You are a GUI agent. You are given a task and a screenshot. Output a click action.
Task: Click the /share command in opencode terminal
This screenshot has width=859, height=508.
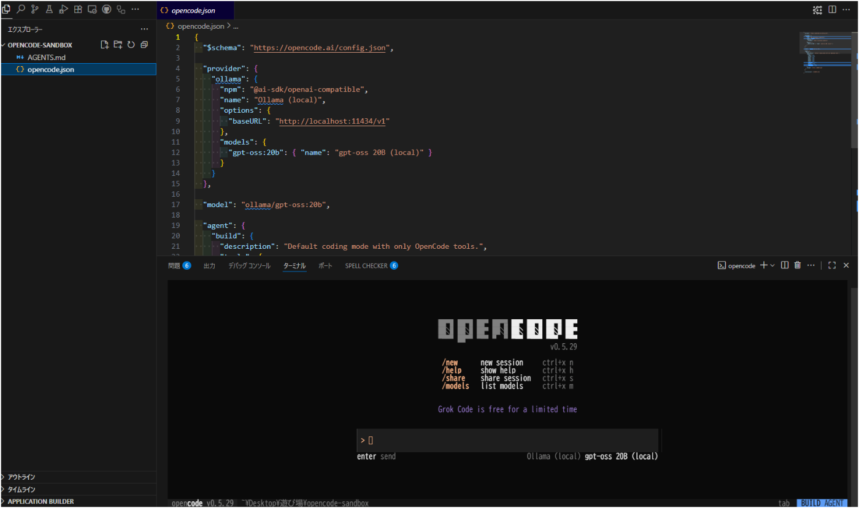(453, 378)
